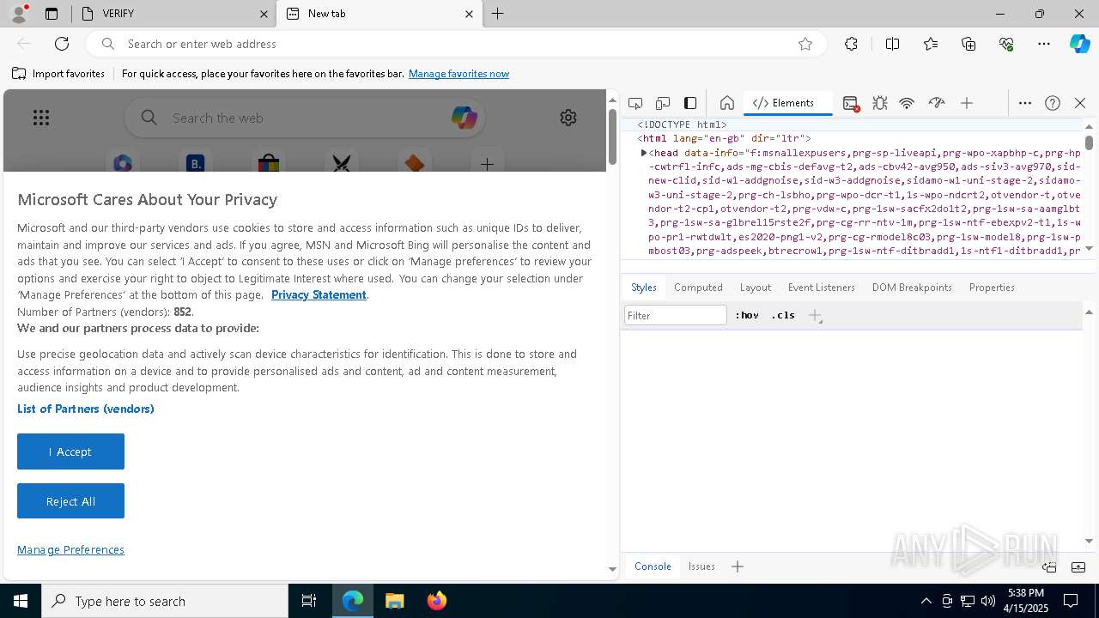The image size is (1099, 618).
Task: Click the Copilot sidebar icon in Edge toolbar
Action: pos(1079,44)
